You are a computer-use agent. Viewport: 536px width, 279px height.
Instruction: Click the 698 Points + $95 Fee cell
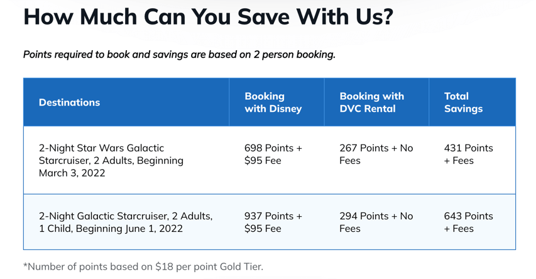(273, 154)
